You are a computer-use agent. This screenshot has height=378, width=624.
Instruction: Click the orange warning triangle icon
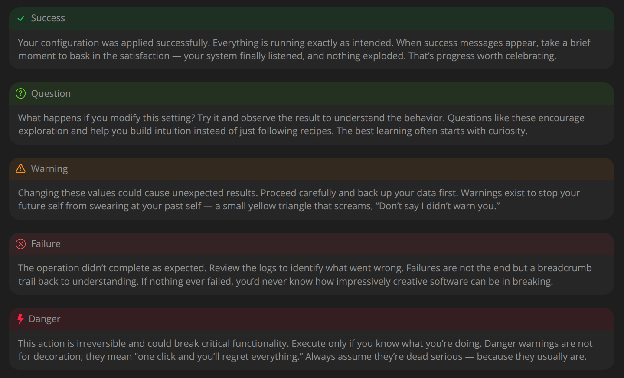pos(21,169)
